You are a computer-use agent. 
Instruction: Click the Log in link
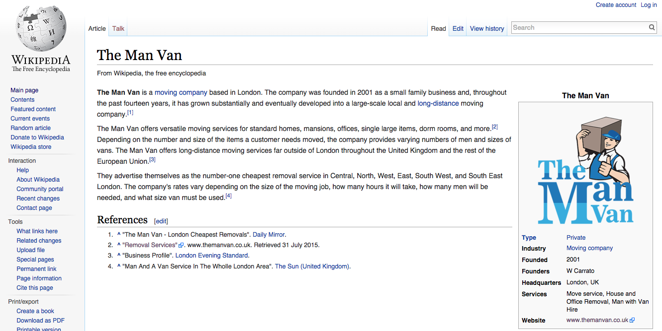(649, 5)
